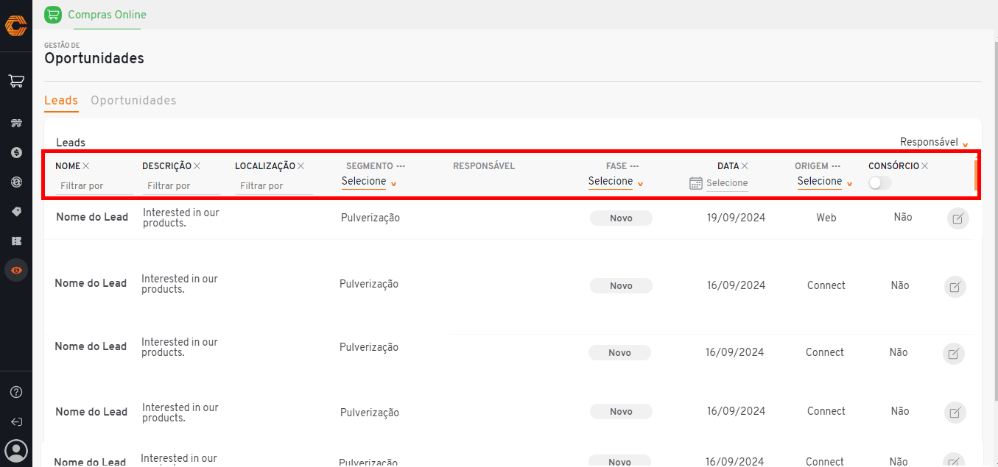The width and height of the screenshot is (998, 467).
Task: Switch to the Oportunidades tab
Action: (133, 101)
